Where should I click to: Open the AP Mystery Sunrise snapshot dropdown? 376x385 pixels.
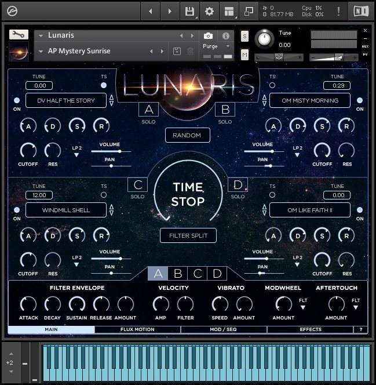tap(41, 52)
